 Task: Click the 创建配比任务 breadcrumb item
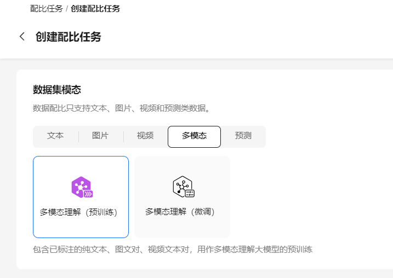[95, 9]
